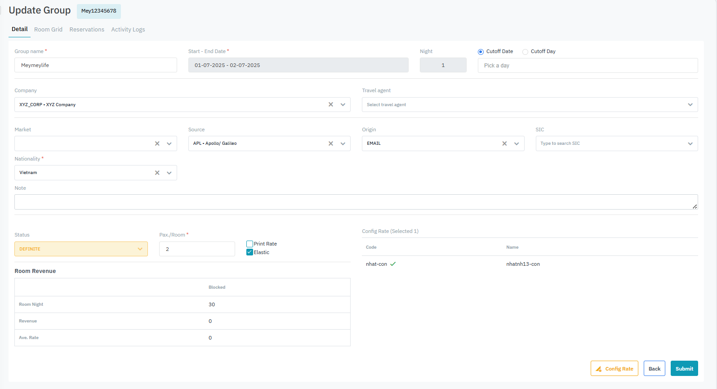Click the green checkmark beside nhat-con
Image resolution: width=717 pixels, height=389 pixels.
tap(393, 264)
